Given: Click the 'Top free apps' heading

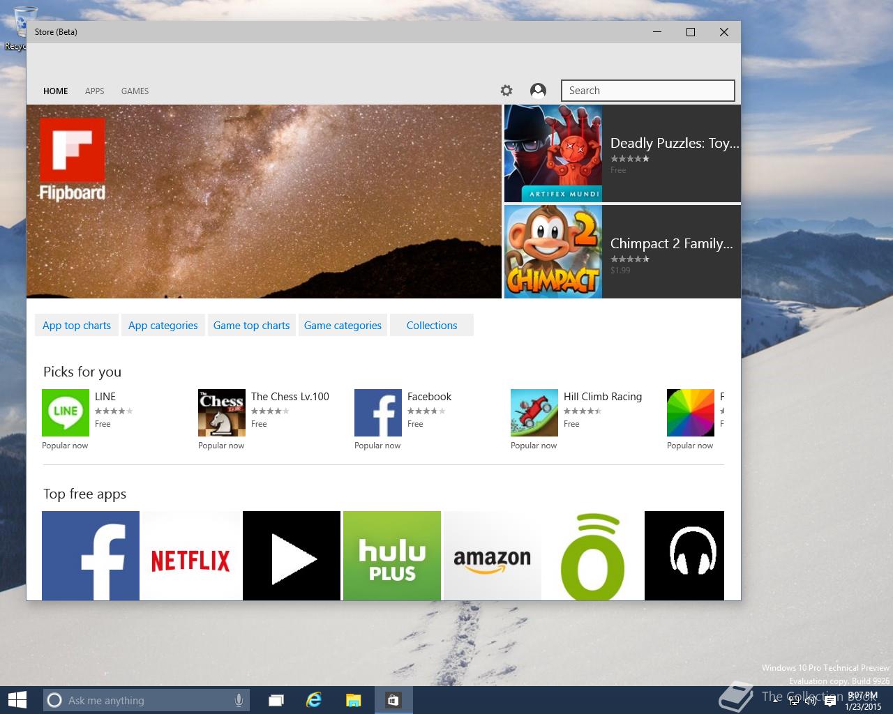Looking at the screenshot, I should (85, 494).
